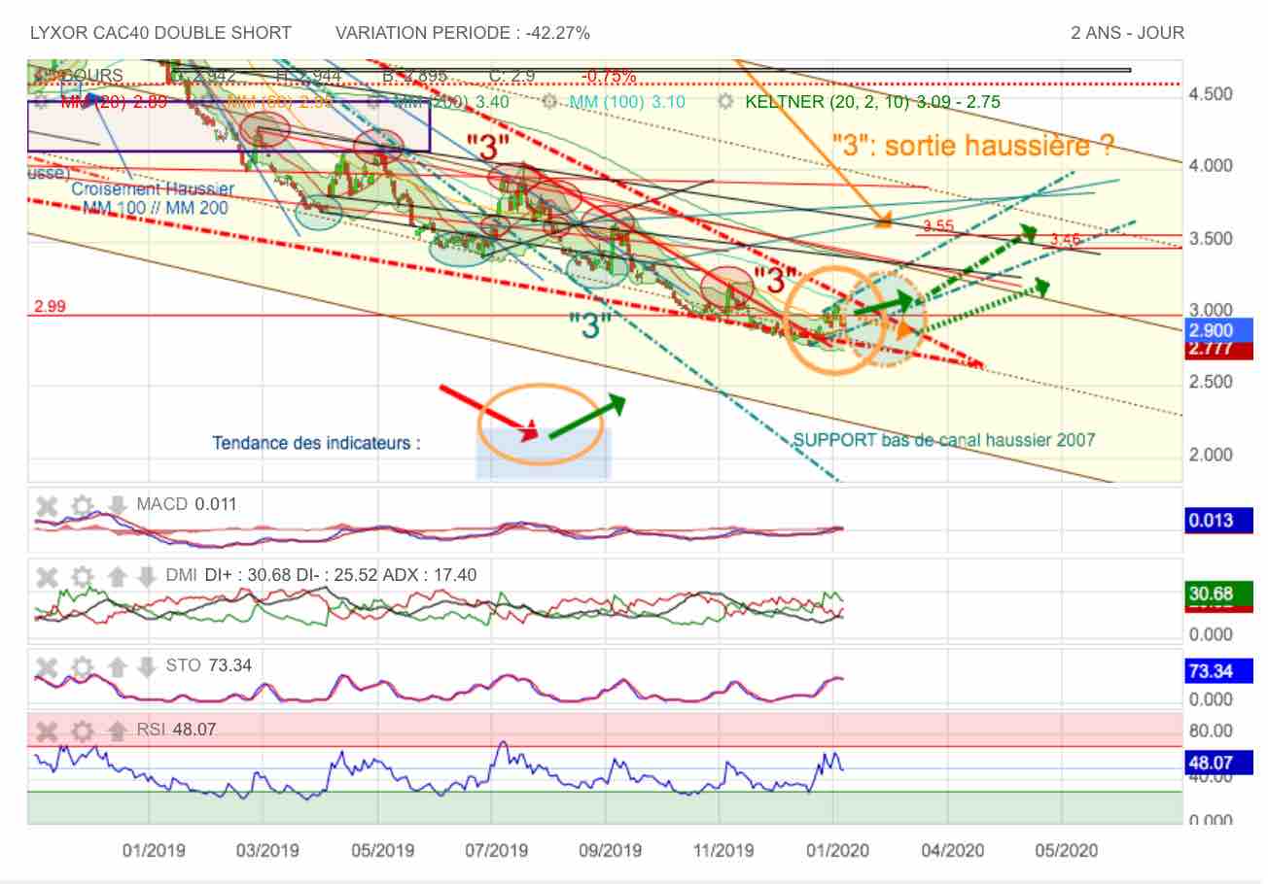Screen dimensions: 1268x884
Task: Click the 4.500 price axis label
Action: 1212,94
